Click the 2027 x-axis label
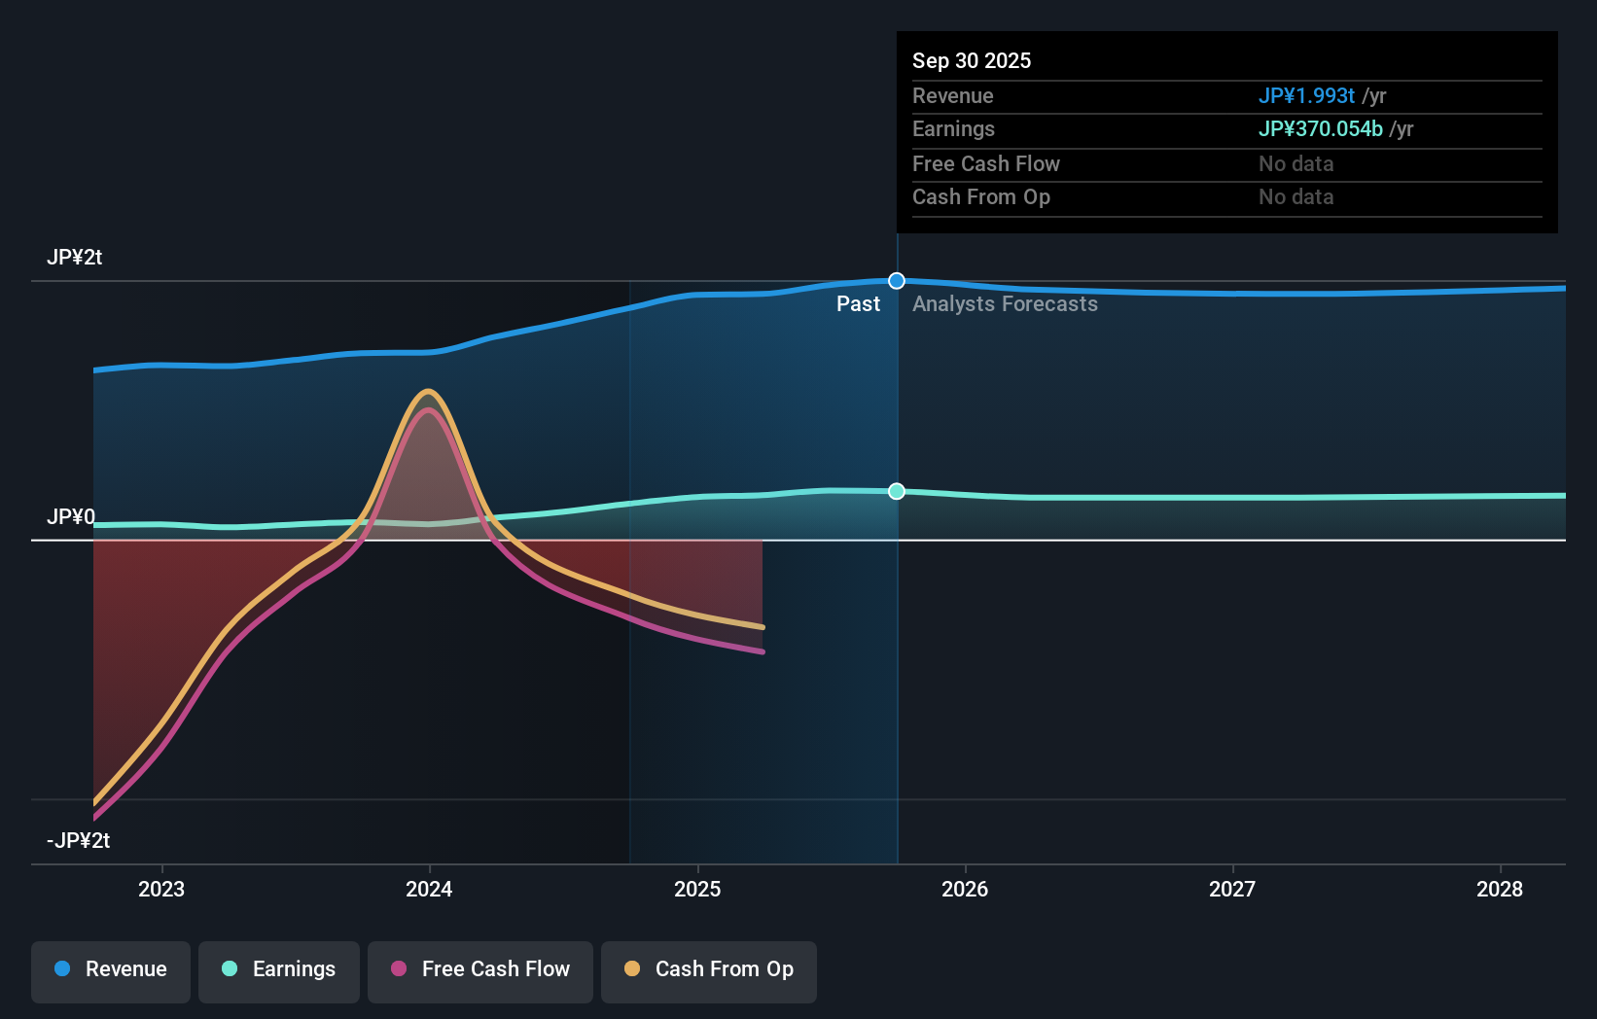The image size is (1597, 1019). 1232,889
